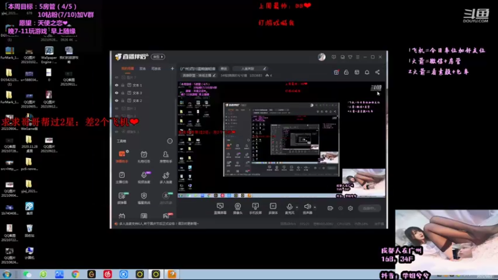Open the settings gear in bottom toolbar
Viewport: 498px width, 280px height.
(x=350, y=208)
